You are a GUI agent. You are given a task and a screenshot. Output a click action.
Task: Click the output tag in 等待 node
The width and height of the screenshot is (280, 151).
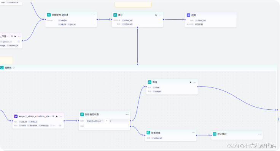pyautogui.click(x=157, y=92)
